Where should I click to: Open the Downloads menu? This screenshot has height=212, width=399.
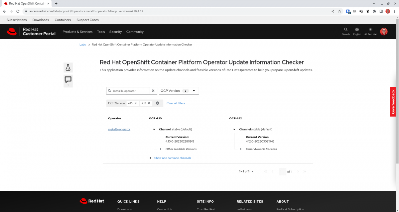(41, 20)
